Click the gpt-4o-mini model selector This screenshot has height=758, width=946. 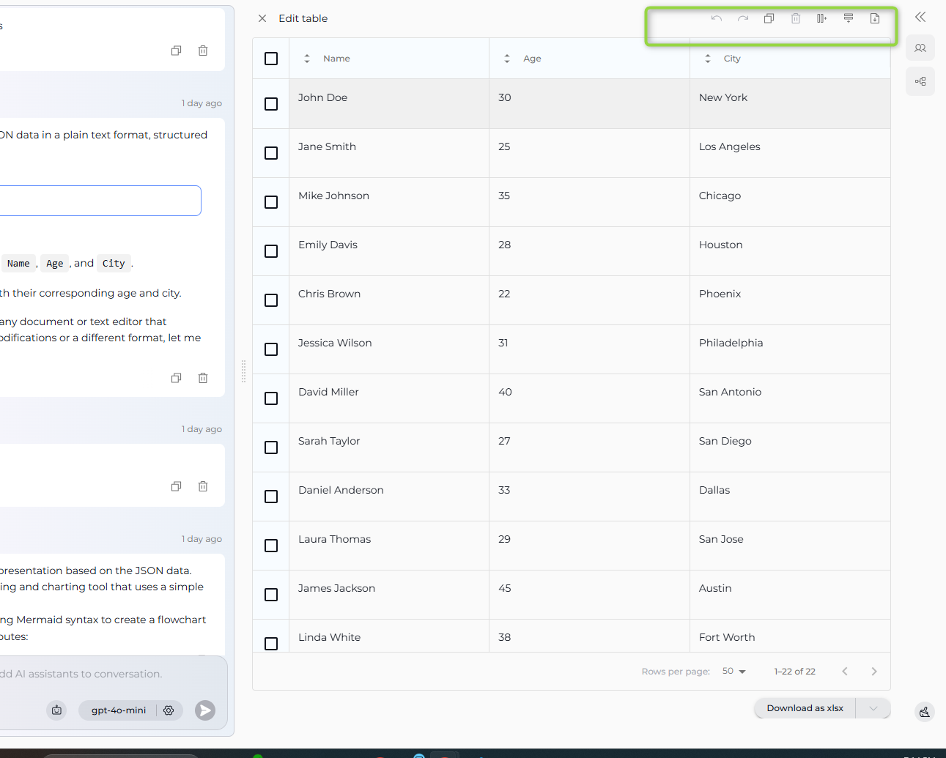pyautogui.click(x=119, y=710)
